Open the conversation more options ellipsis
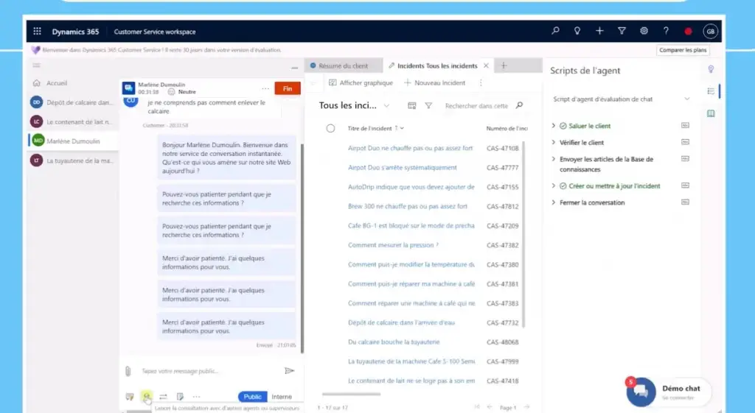Image resolution: width=755 pixels, height=413 pixels. (x=265, y=88)
